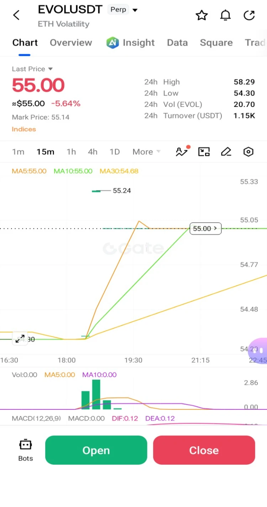The width and height of the screenshot is (267, 507).
Task: Expand chart to fullscreen
Action: pos(20,338)
